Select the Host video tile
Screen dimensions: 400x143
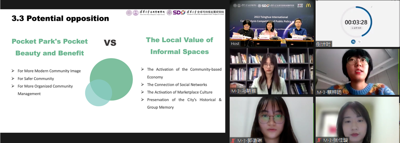tap(271, 24)
